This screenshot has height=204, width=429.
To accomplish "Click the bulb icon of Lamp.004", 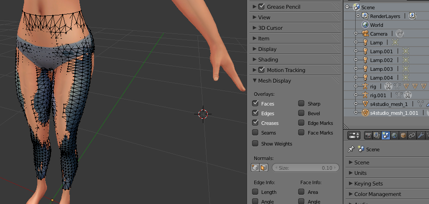I will pyautogui.click(x=365, y=77).
